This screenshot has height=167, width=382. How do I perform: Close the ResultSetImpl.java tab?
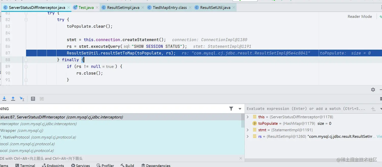(x=142, y=8)
